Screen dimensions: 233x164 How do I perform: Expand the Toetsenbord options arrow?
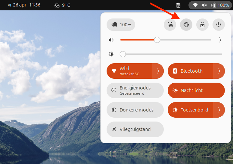(219, 110)
